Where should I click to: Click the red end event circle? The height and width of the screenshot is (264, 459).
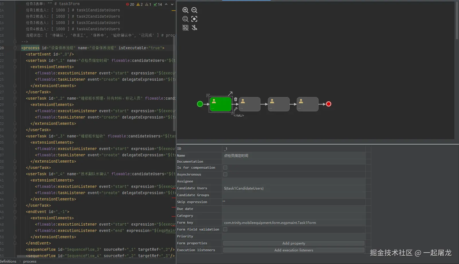(329, 104)
